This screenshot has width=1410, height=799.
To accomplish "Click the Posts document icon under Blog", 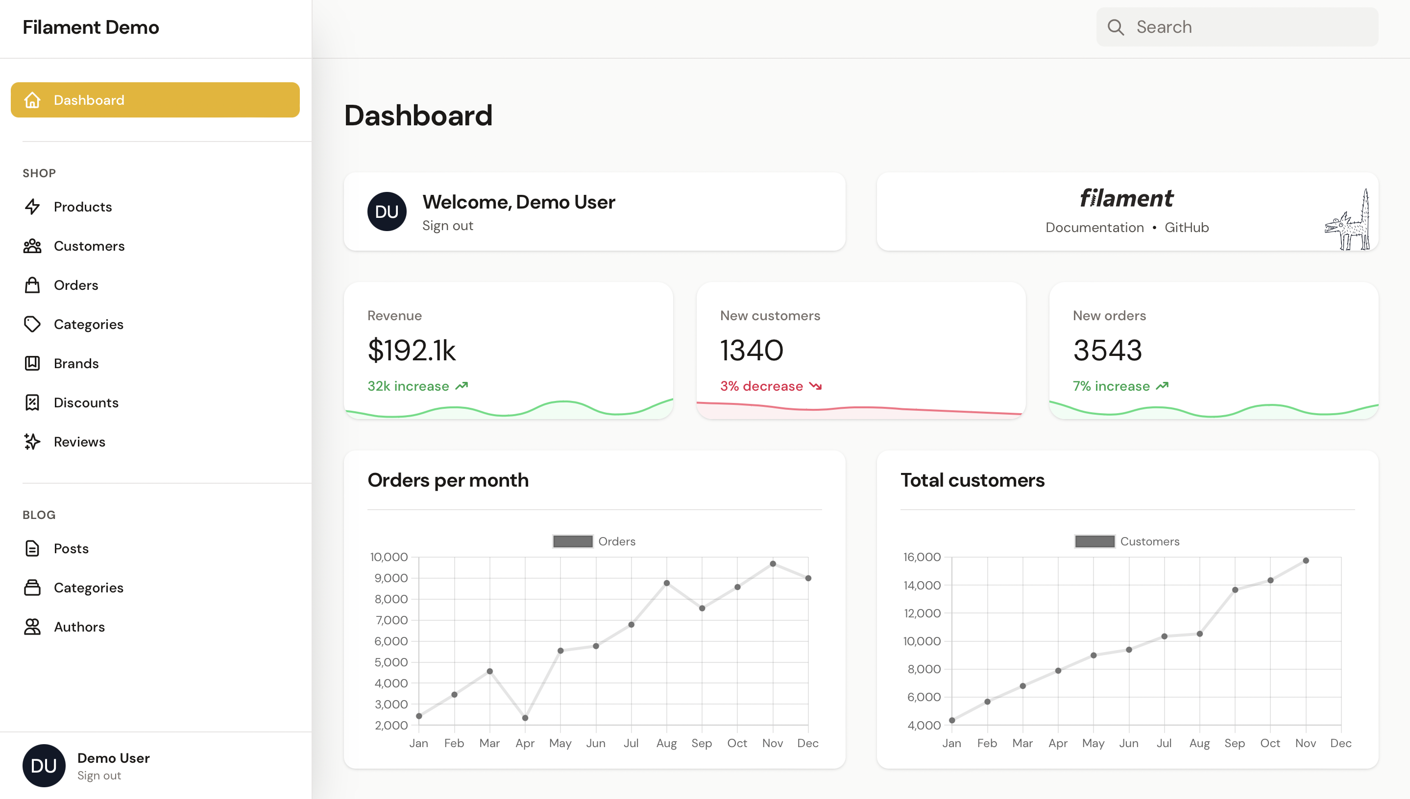I will coord(32,548).
